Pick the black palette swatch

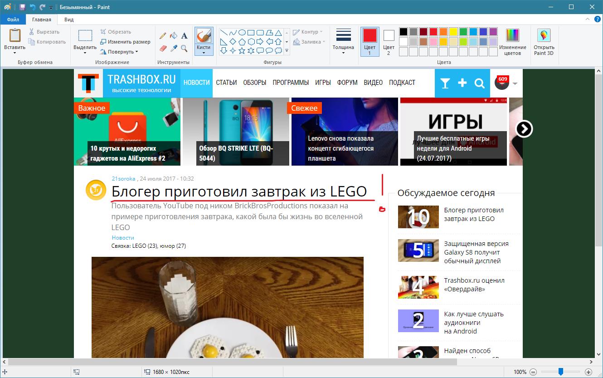pyautogui.click(x=404, y=32)
